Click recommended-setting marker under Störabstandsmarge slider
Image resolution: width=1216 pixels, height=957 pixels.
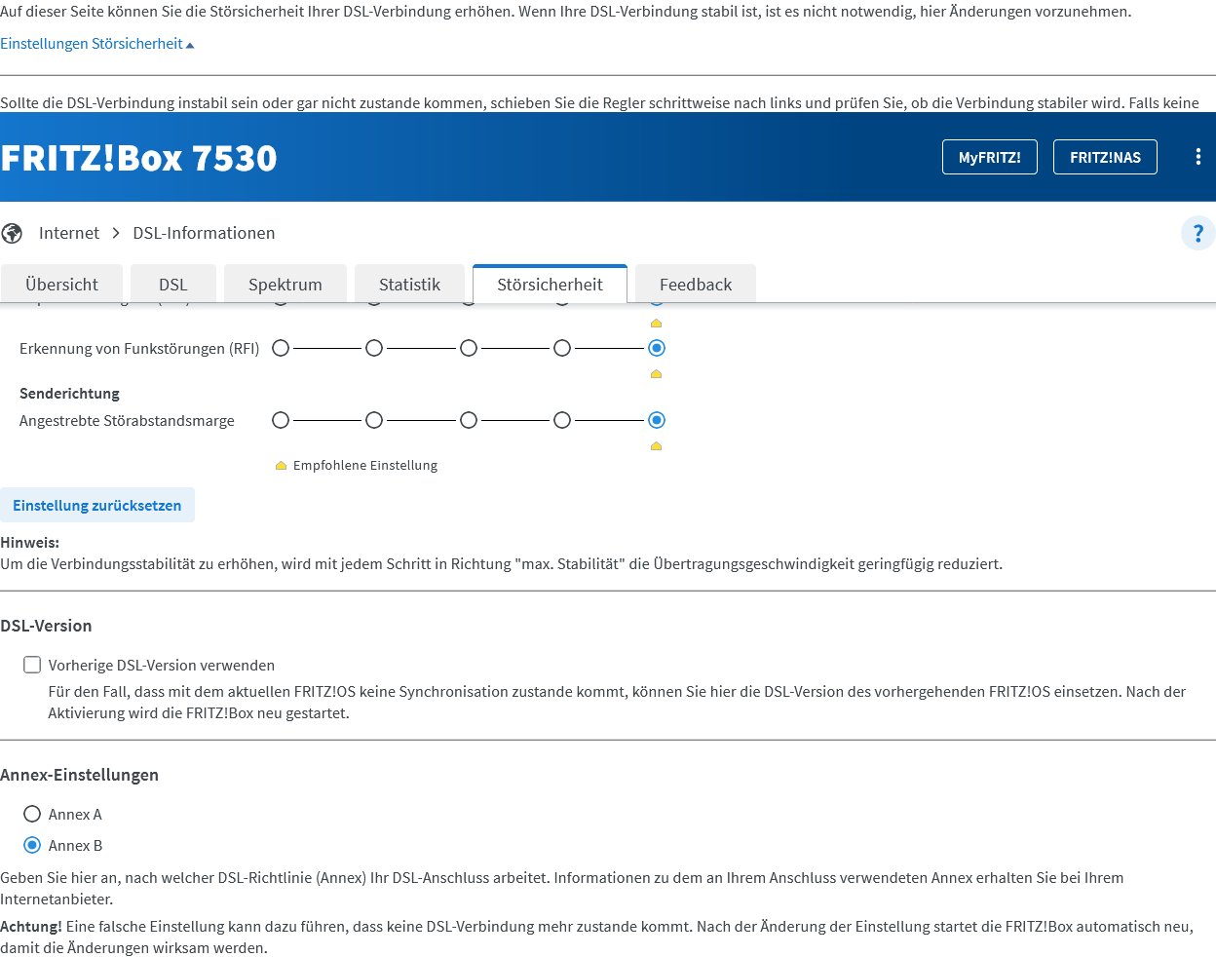click(x=656, y=446)
